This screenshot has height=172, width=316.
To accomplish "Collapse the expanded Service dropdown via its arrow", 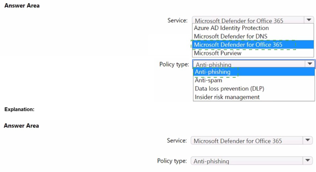I will click(x=308, y=20).
